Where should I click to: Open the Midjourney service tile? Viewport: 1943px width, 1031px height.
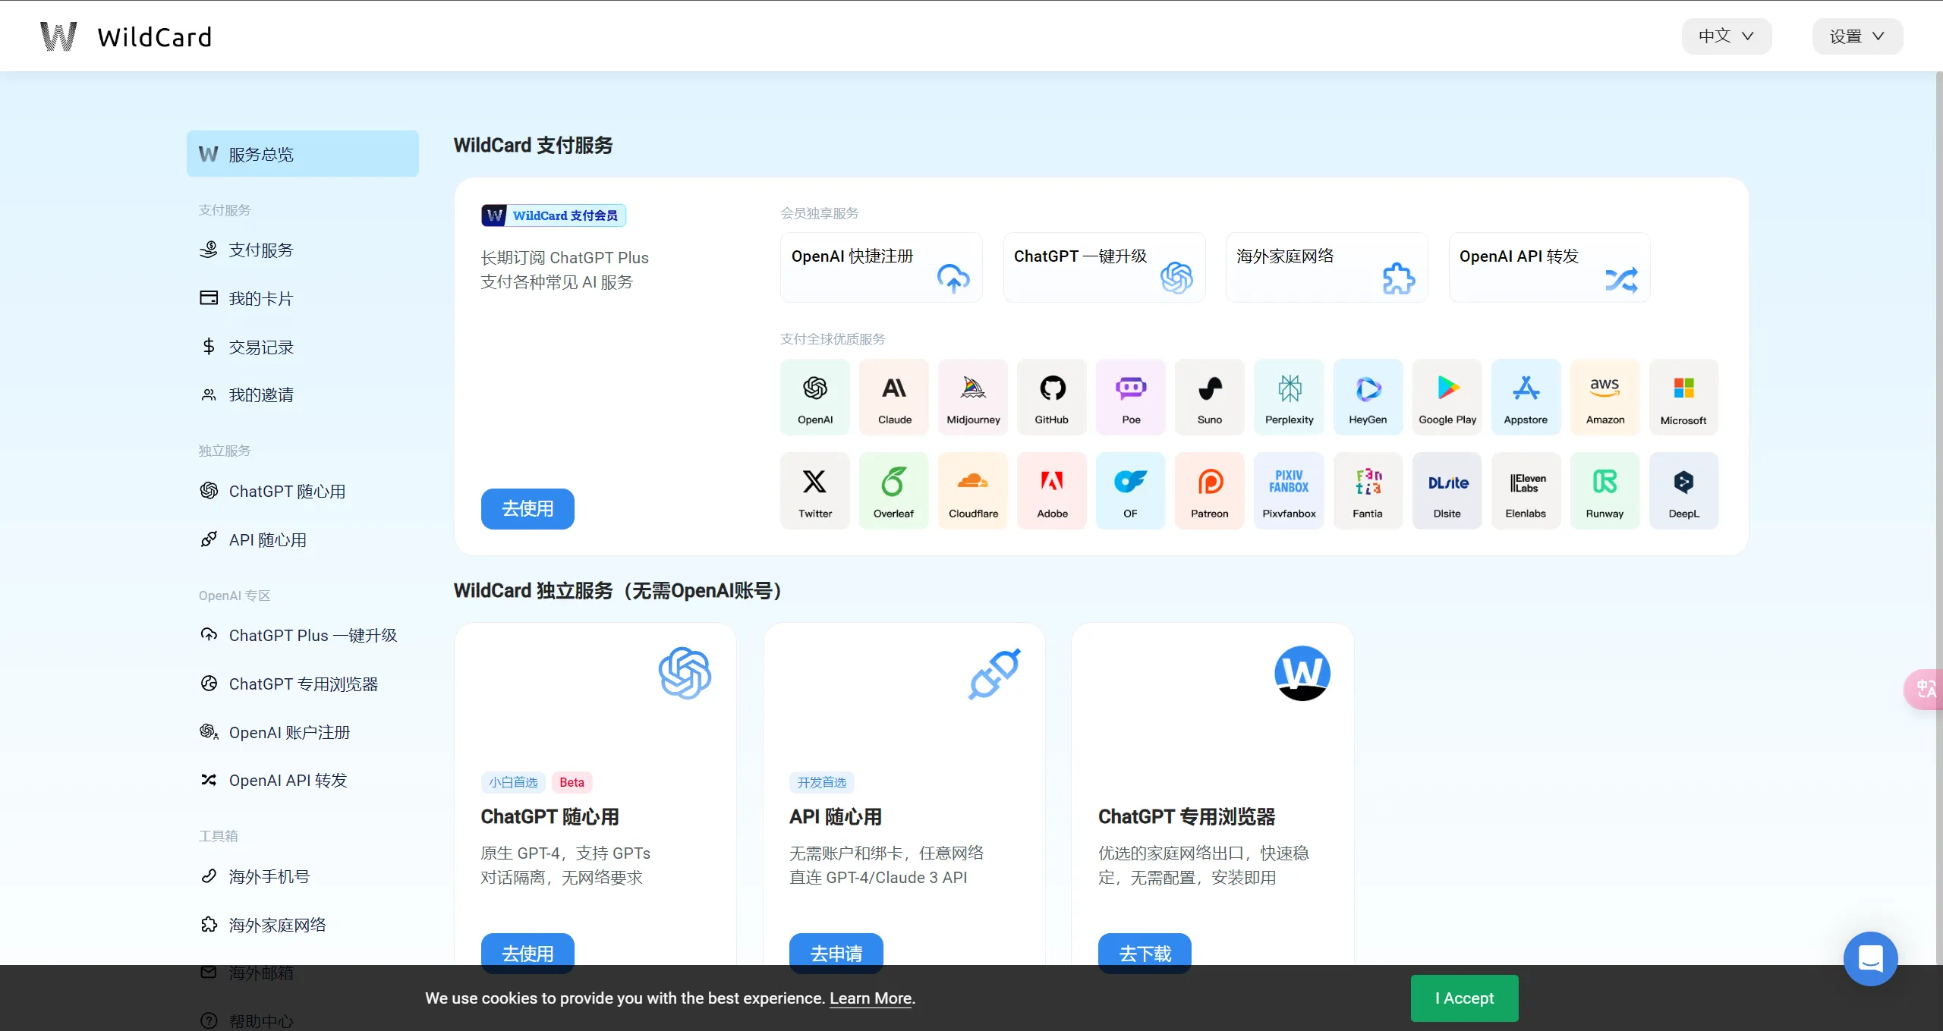point(973,397)
